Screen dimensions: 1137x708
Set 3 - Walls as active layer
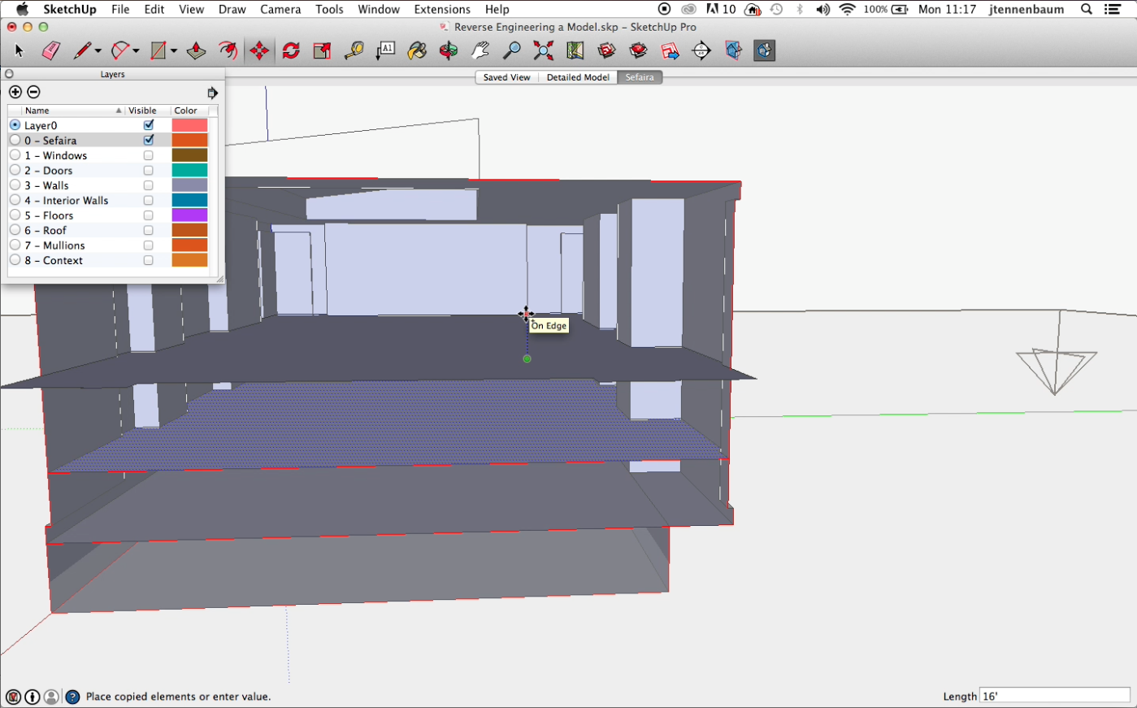(x=15, y=185)
